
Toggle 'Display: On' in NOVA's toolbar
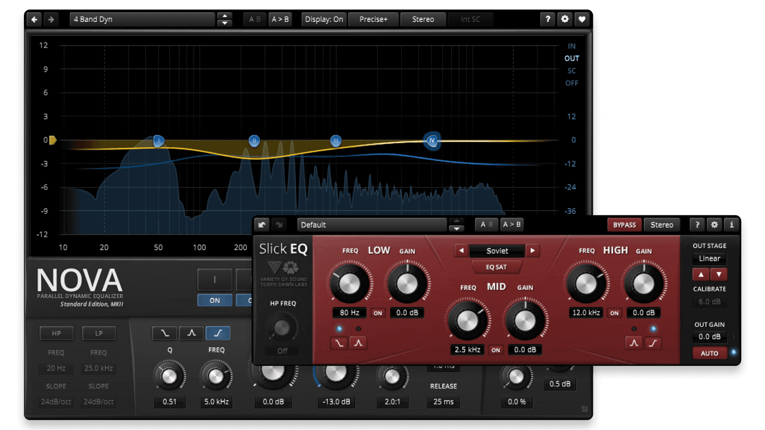coord(324,19)
